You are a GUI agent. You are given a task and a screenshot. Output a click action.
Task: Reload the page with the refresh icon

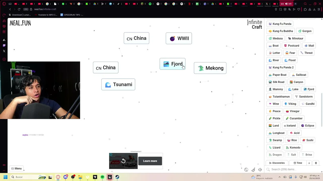(19, 9)
